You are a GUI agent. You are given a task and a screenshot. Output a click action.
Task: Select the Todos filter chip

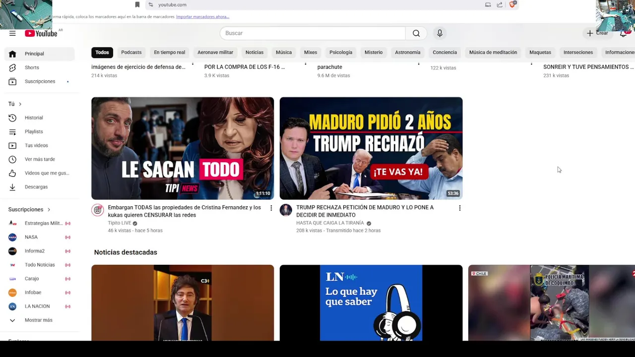tap(102, 52)
